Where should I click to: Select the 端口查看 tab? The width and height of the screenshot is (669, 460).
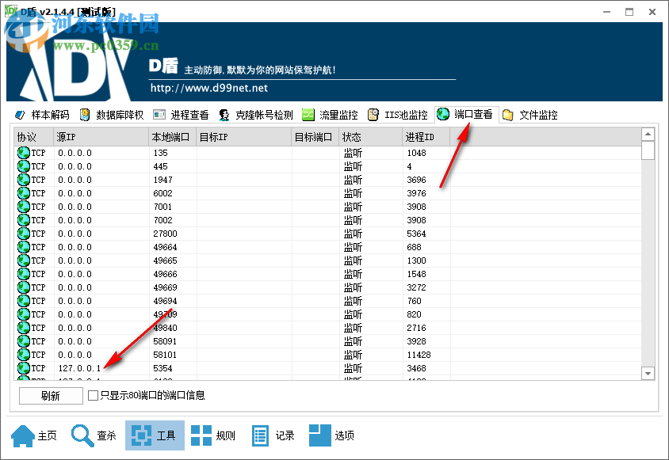[466, 114]
